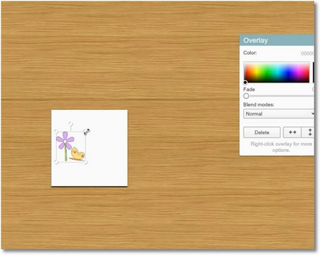Screen dimensions: 320x255
Task: Open the Blend modes dropdown
Action: click(x=279, y=114)
